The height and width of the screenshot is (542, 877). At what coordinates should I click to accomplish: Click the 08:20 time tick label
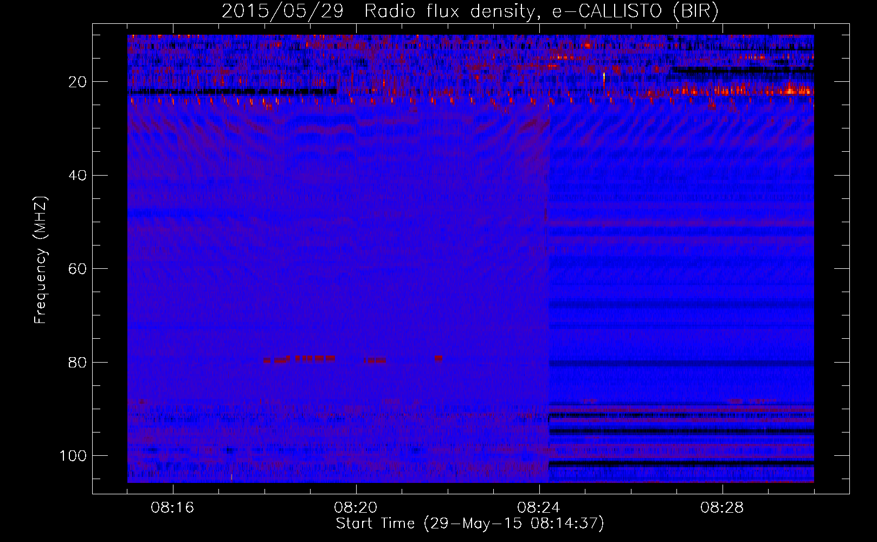(x=356, y=508)
